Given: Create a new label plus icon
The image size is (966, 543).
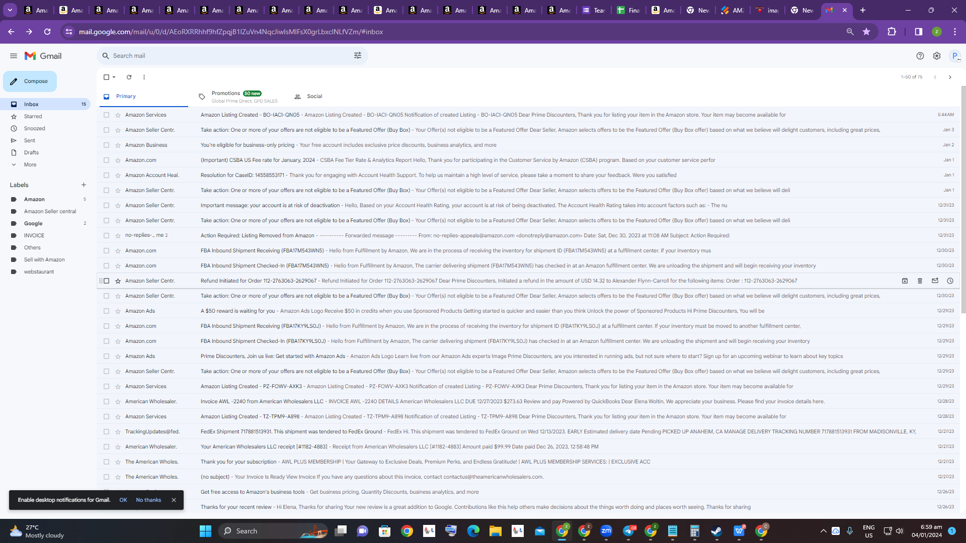Looking at the screenshot, I should click(84, 185).
